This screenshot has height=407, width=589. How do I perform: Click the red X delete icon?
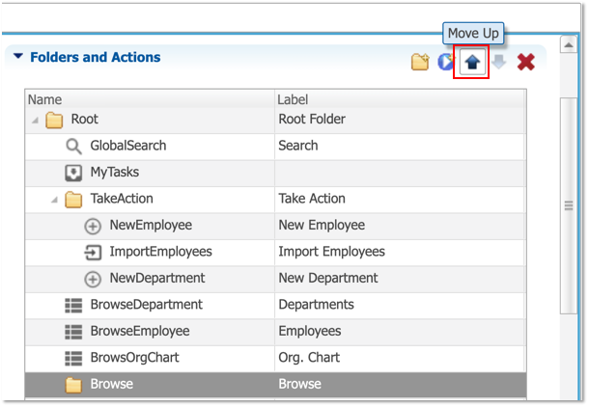[x=525, y=62]
